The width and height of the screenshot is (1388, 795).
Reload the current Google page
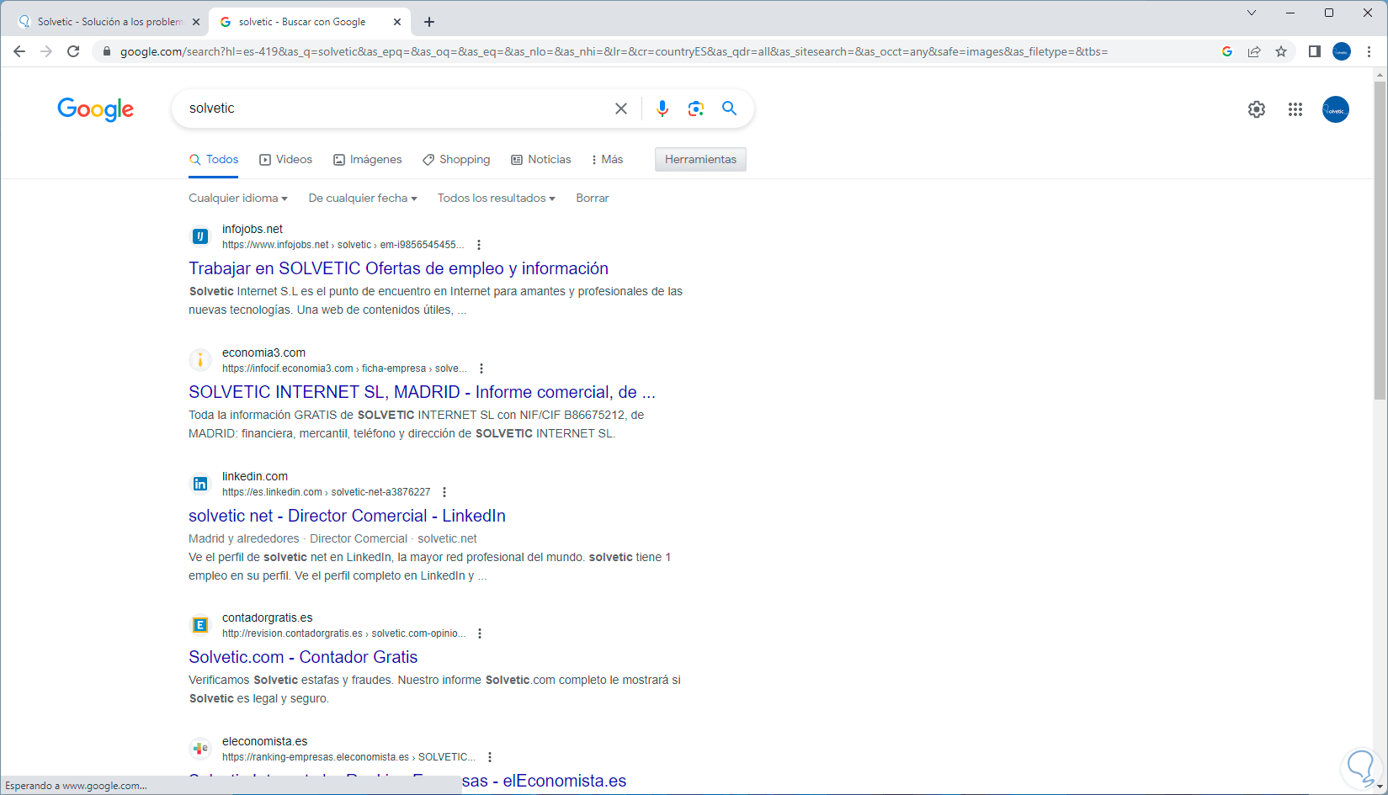[x=73, y=51]
